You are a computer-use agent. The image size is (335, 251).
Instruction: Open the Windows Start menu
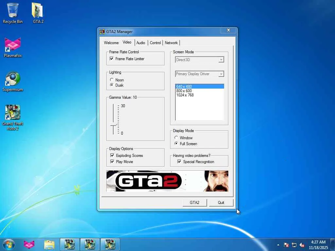click(9, 244)
